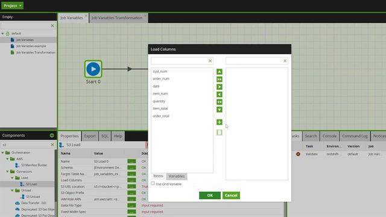This screenshot has height=217, width=386.
Task: Move selected column down with down arrow
Action: (x=220, y=110)
